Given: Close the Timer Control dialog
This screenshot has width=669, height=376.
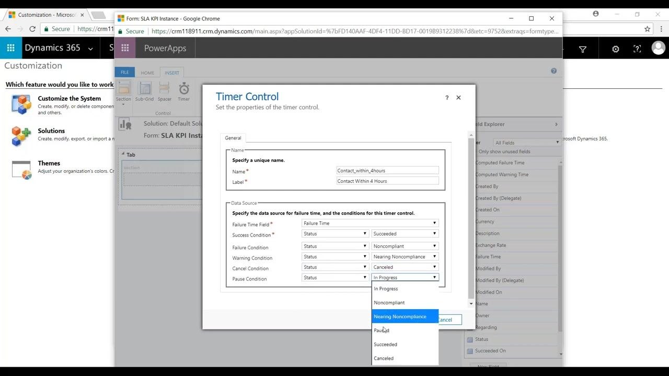Looking at the screenshot, I should (458, 98).
